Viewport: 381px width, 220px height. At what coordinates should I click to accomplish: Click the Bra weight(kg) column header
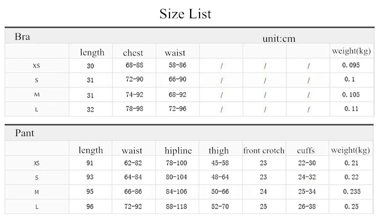tap(351, 51)
